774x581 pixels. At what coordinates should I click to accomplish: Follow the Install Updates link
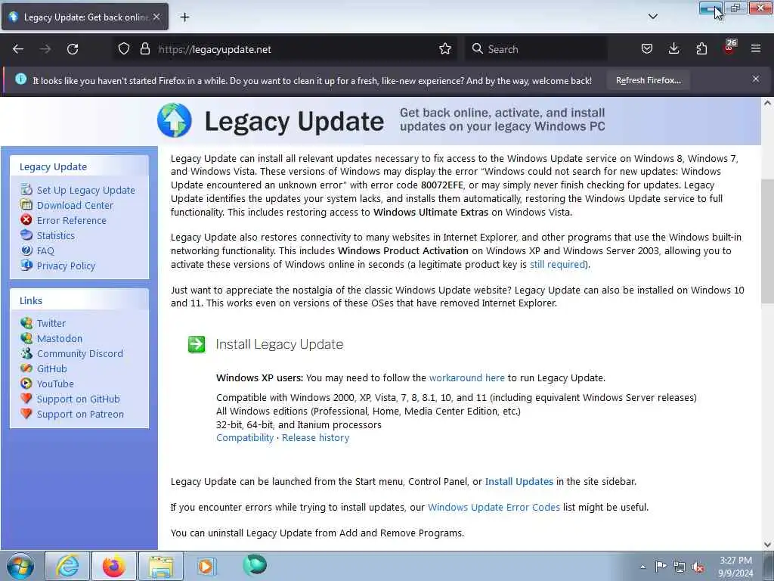[x=519, y=482]
